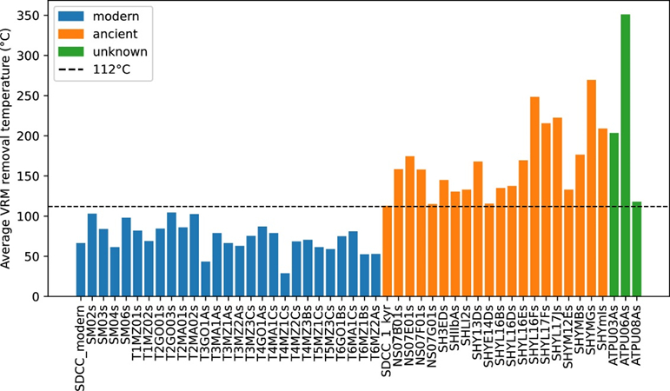Click the green ATPU03As bar
The image size is (670, 391).
(614, 215)
